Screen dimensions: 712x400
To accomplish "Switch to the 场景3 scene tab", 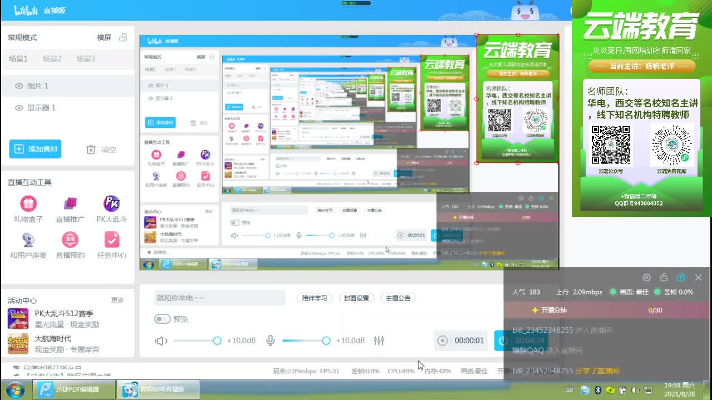I will tap(85, 58).
